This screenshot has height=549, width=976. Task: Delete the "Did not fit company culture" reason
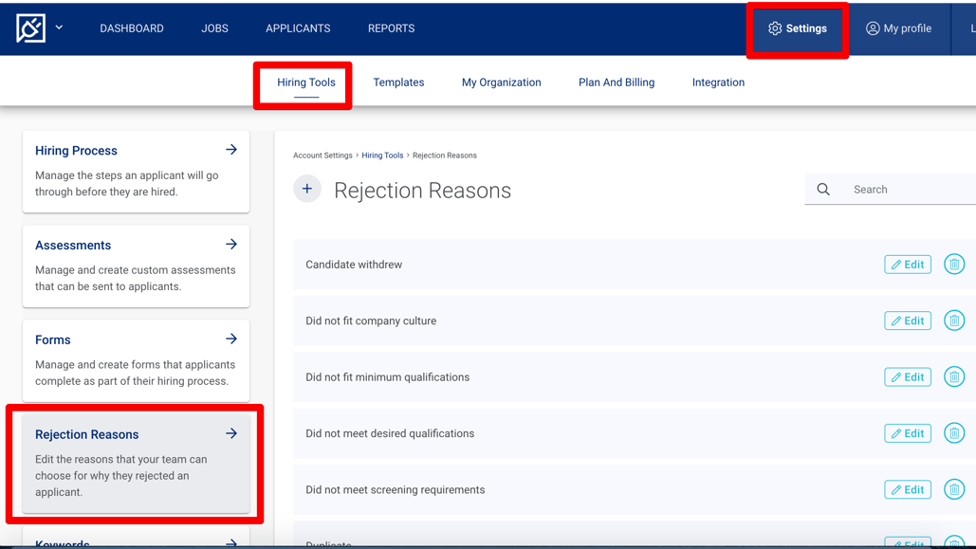point(954,320)
